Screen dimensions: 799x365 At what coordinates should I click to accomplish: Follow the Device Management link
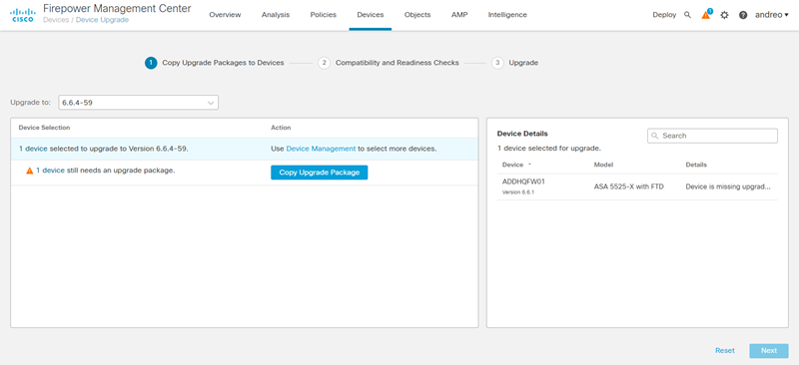point(321,149)
